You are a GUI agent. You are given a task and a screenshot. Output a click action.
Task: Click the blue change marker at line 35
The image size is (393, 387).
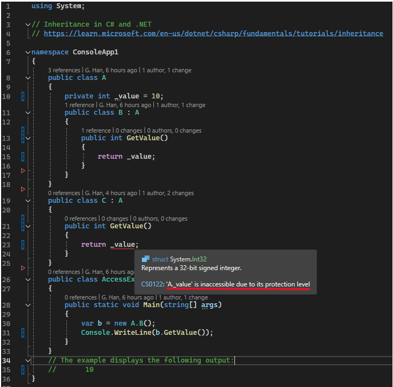23,370
